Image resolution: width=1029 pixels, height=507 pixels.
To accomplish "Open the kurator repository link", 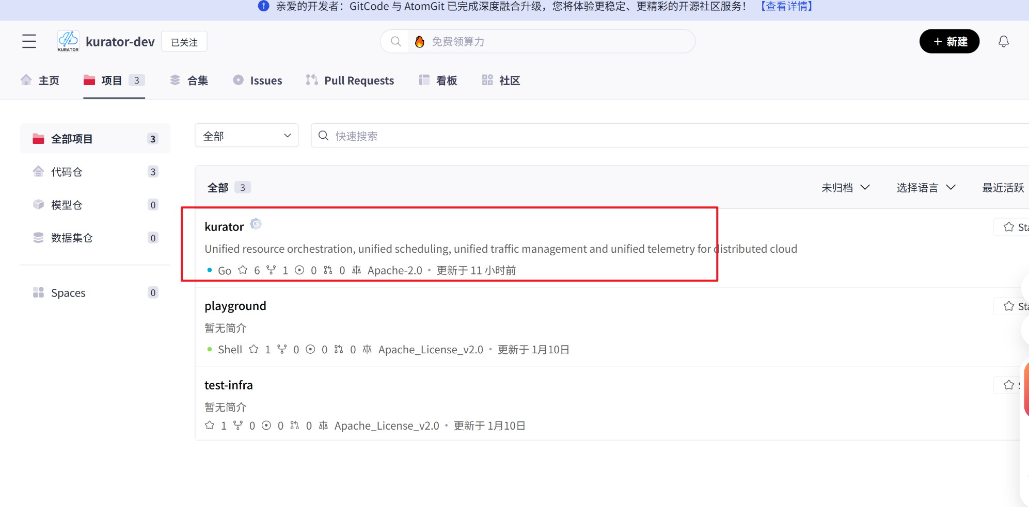I will point(224,226).
